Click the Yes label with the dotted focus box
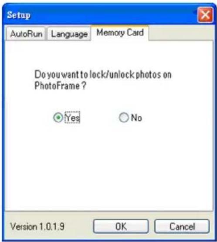Viewport: 217px width, 242px height. 72,118
